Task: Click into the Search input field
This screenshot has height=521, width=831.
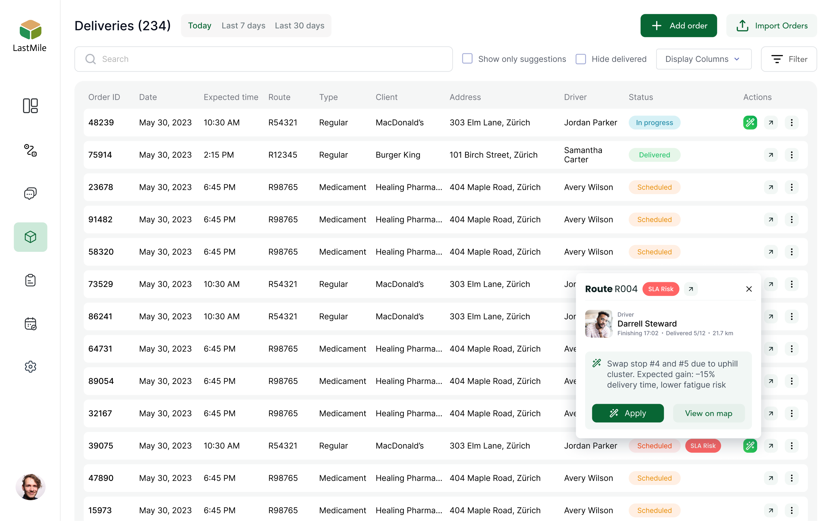Action: pos(264,59)
